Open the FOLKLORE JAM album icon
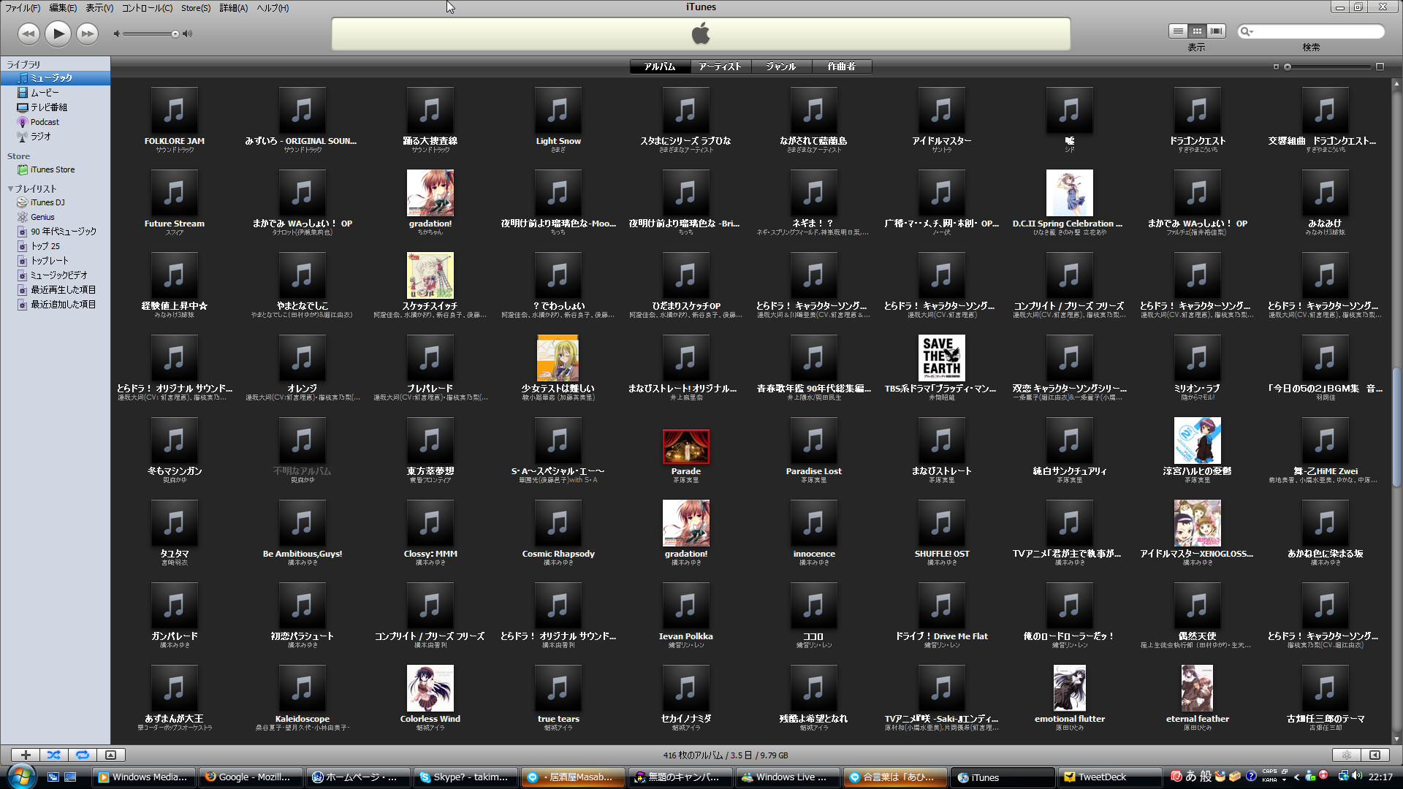 click(174, 110)
